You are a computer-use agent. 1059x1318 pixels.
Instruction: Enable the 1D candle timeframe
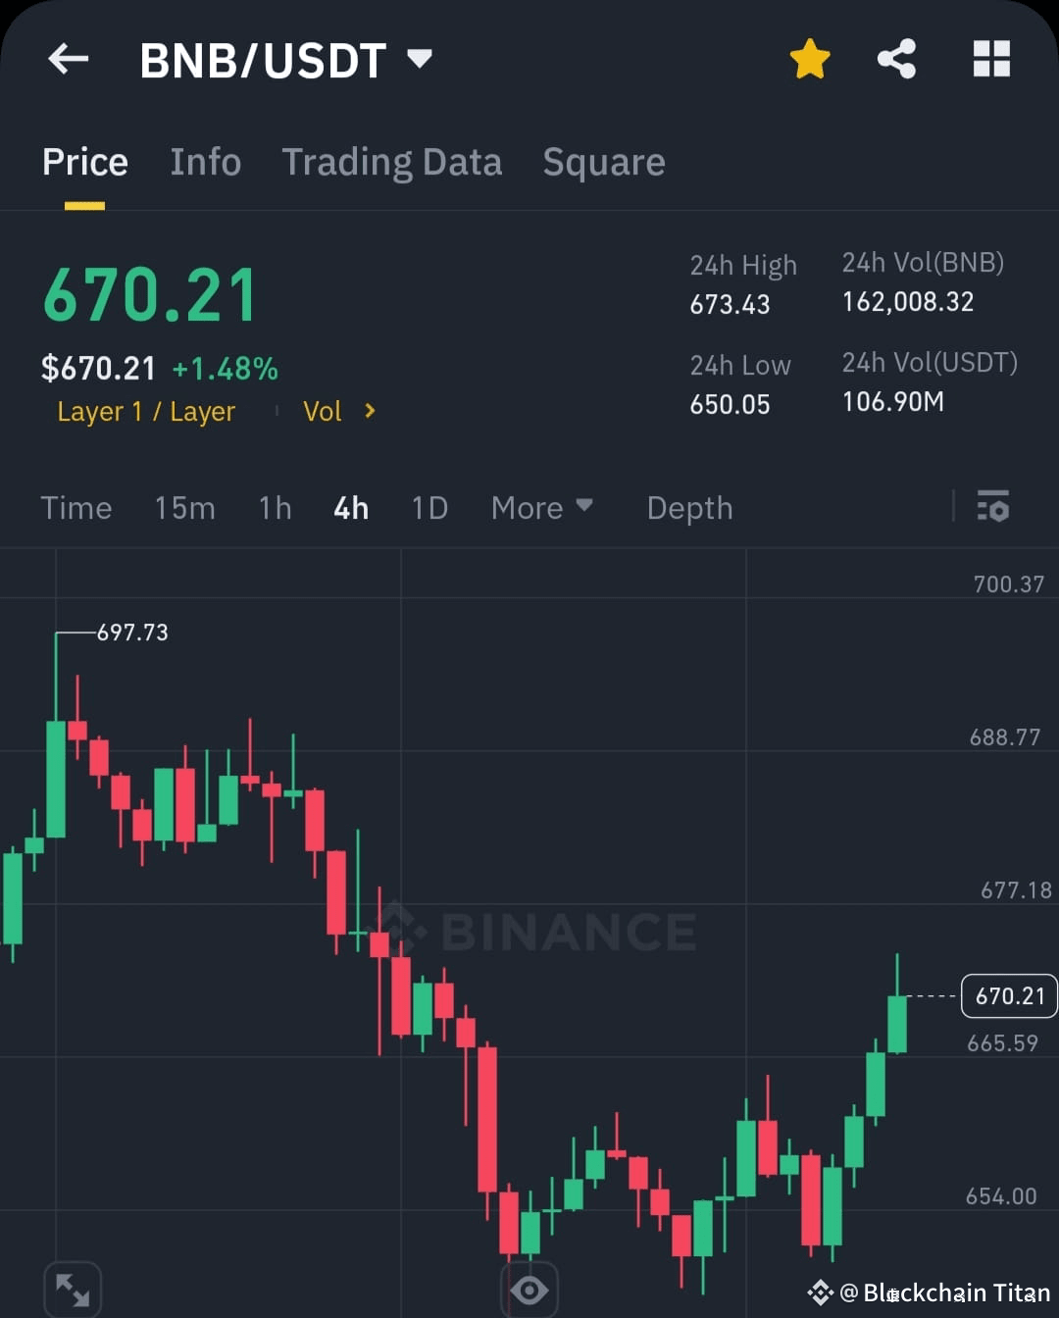pyautogui.click(x=429, y=507)
